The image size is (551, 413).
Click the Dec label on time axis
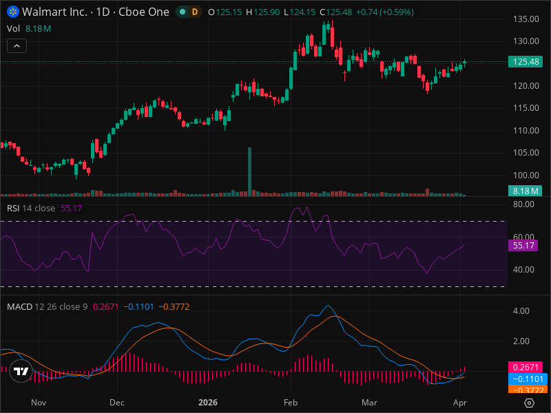tap(116, 403)
